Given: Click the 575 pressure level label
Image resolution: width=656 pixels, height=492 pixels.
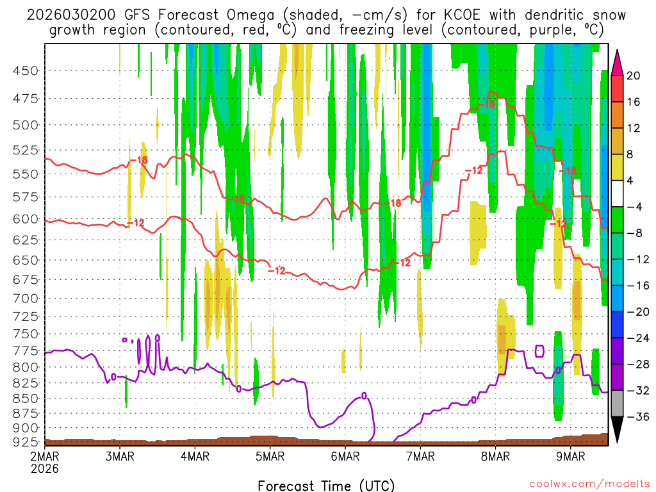Looking at the screenshot, I should [26, 197].
